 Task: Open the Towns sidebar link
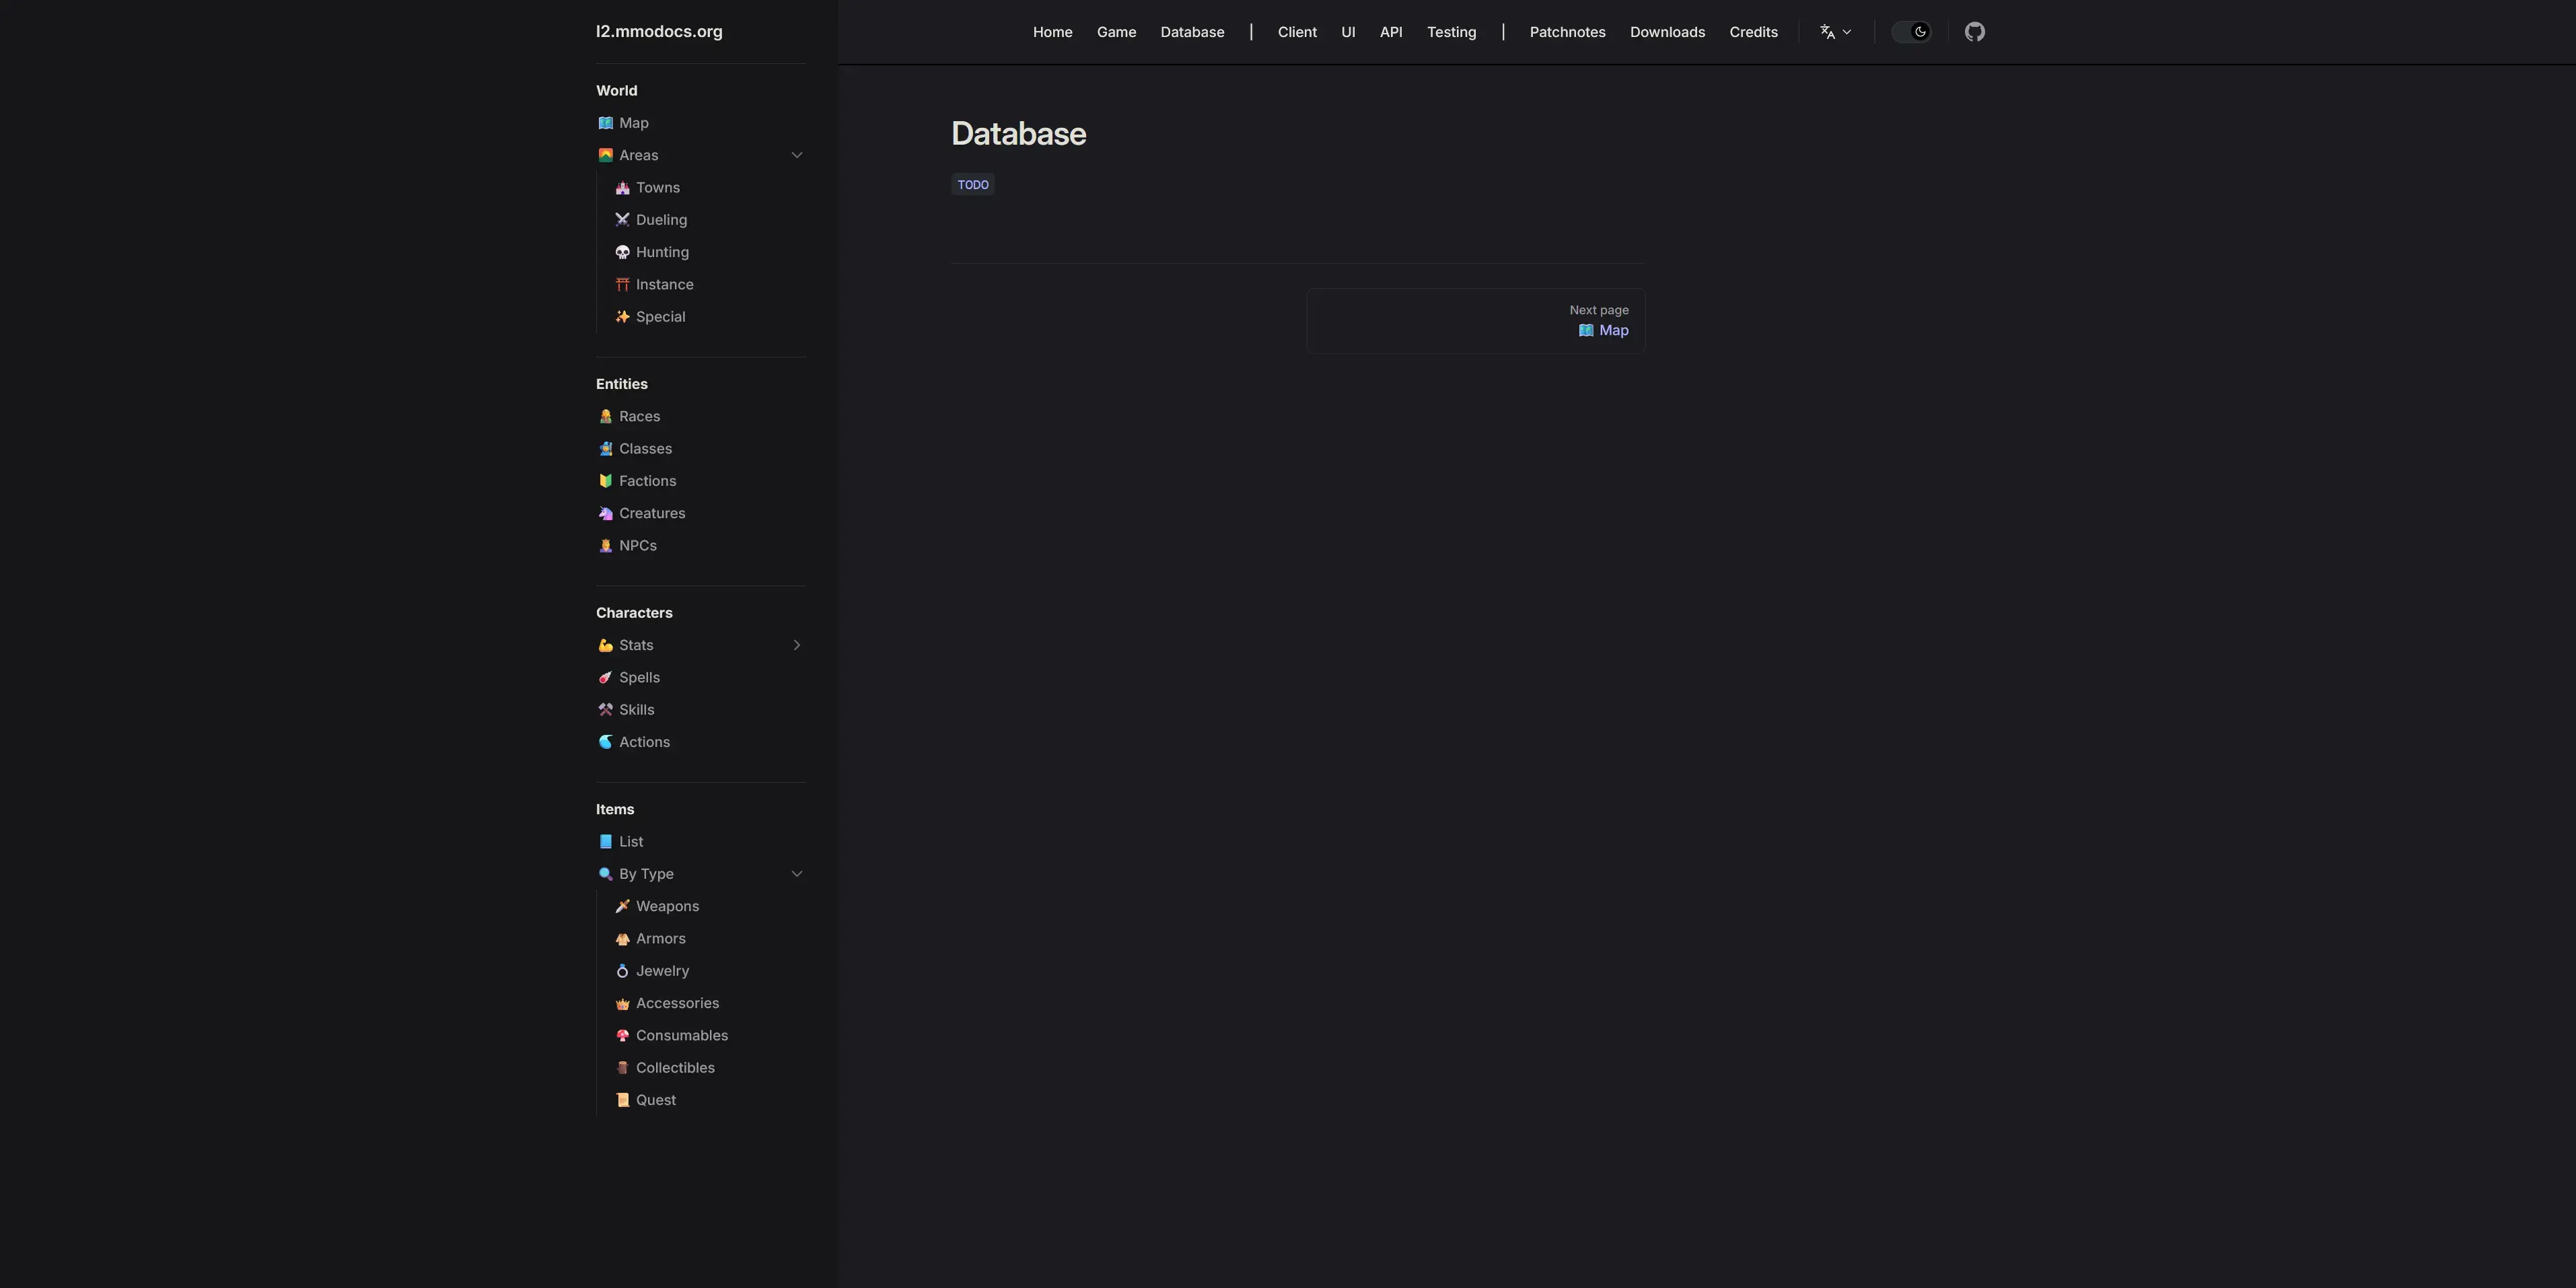pyautogui.click(x=657, y=188)
